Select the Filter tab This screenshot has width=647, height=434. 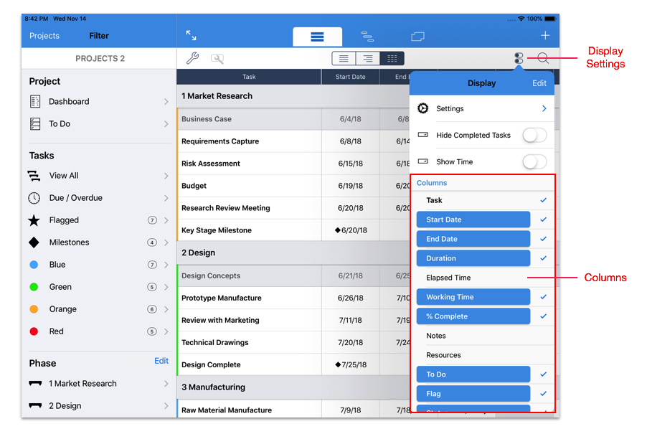[99, 36]
